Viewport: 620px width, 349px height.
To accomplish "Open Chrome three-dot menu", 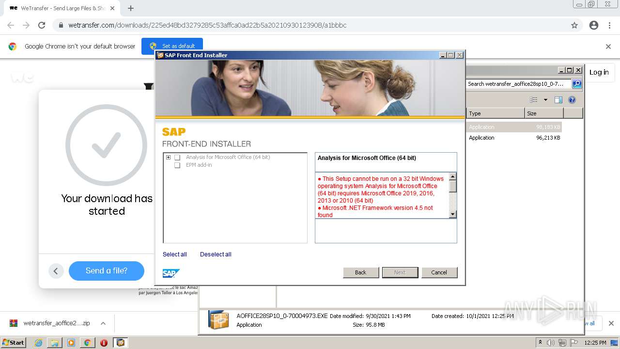I will click(609, 25).
